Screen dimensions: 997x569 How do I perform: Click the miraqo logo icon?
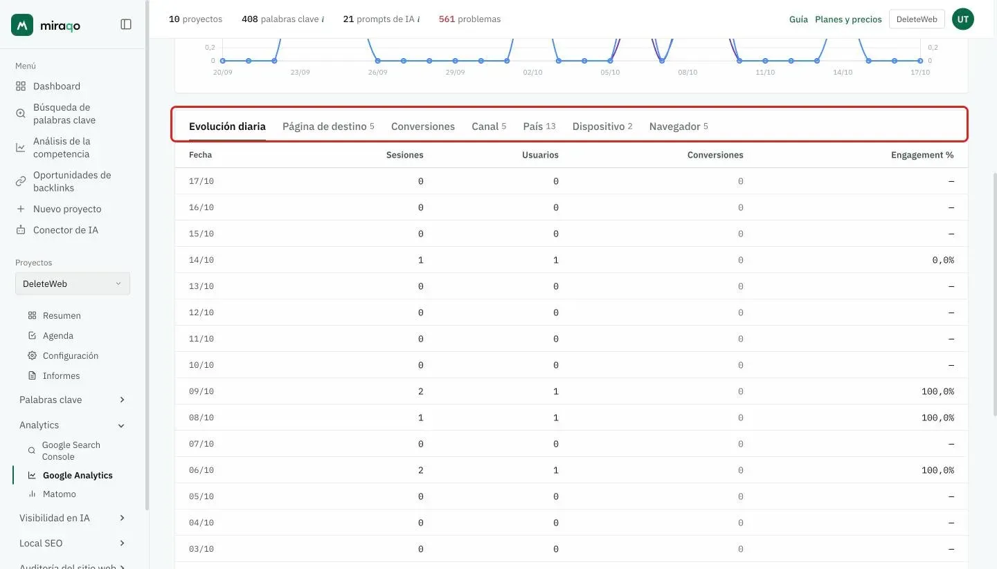click(x=22, y=25)
